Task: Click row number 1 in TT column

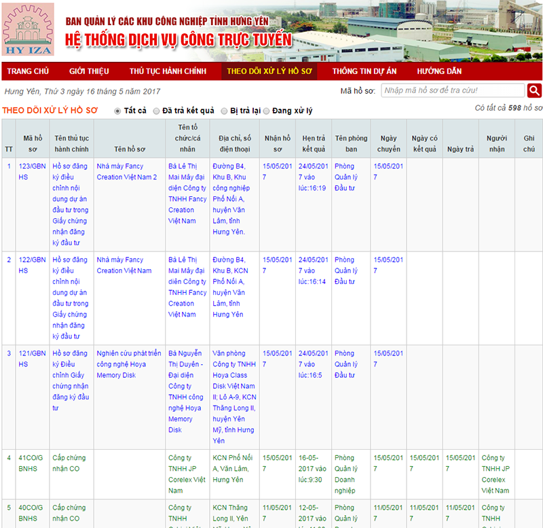Action: click(9, 166)
